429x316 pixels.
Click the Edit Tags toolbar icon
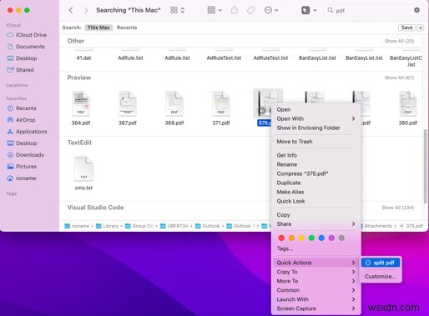coord(250,10)
